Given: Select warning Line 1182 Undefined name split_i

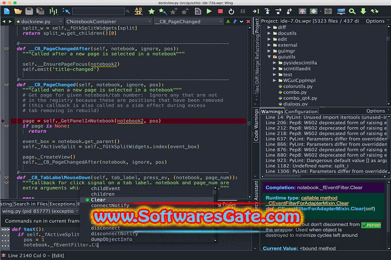Looking at the screenshot, I should click(307, 166).
